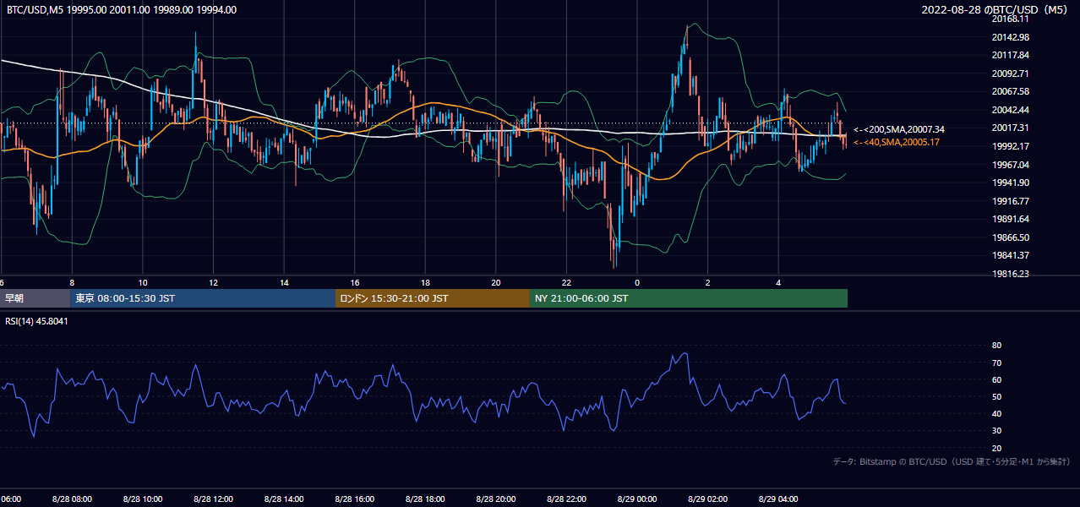Click RSI scale value 70
This screenshot has width=1080, height=507.
pos(996,363)
